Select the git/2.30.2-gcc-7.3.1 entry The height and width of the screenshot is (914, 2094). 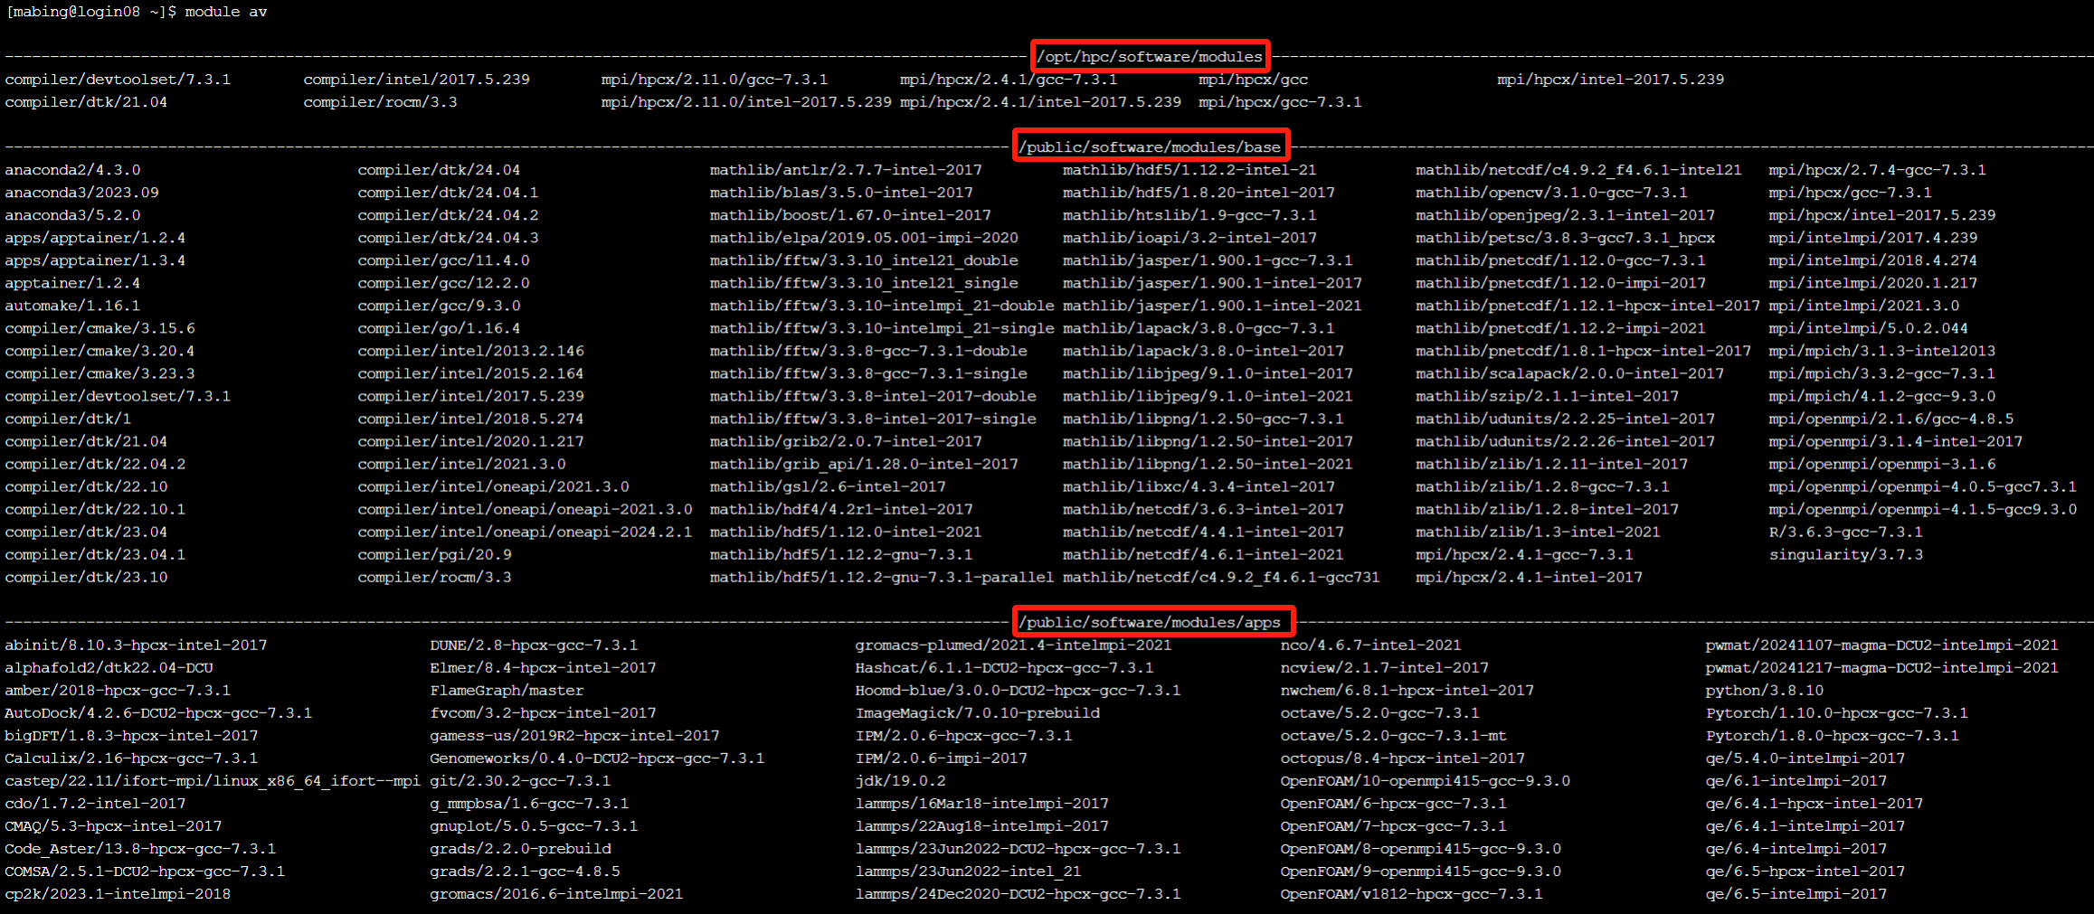coord(520,781)
